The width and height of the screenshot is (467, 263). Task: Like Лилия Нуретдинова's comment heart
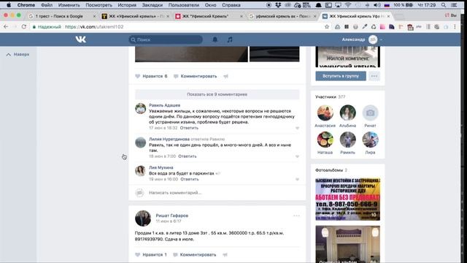coord(297,156)
